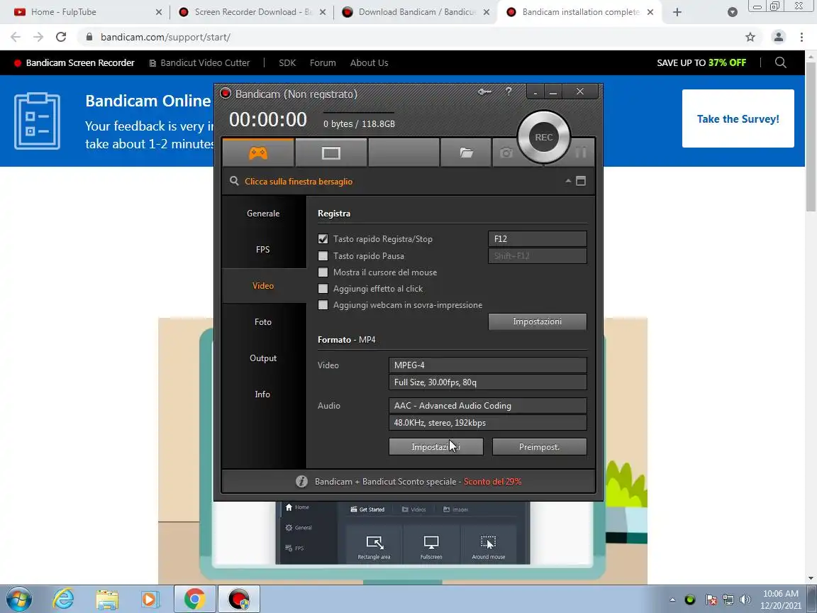The width and height of the screenshot is (817, 613).
Task: Open Impostazioni button under Registra section
Action: (x=537, y=321)
